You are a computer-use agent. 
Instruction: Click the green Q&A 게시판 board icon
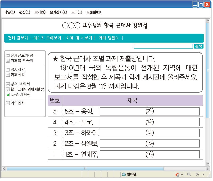pos(8,94)
